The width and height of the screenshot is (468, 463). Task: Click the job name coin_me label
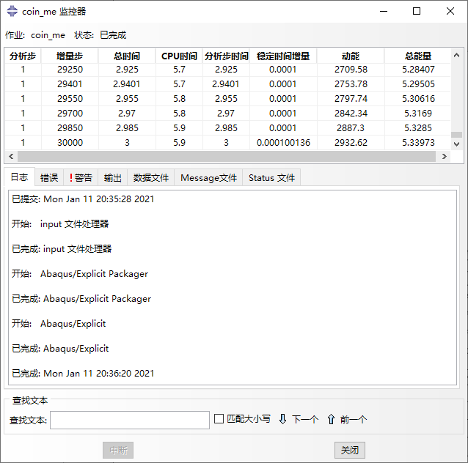(48, 35)
